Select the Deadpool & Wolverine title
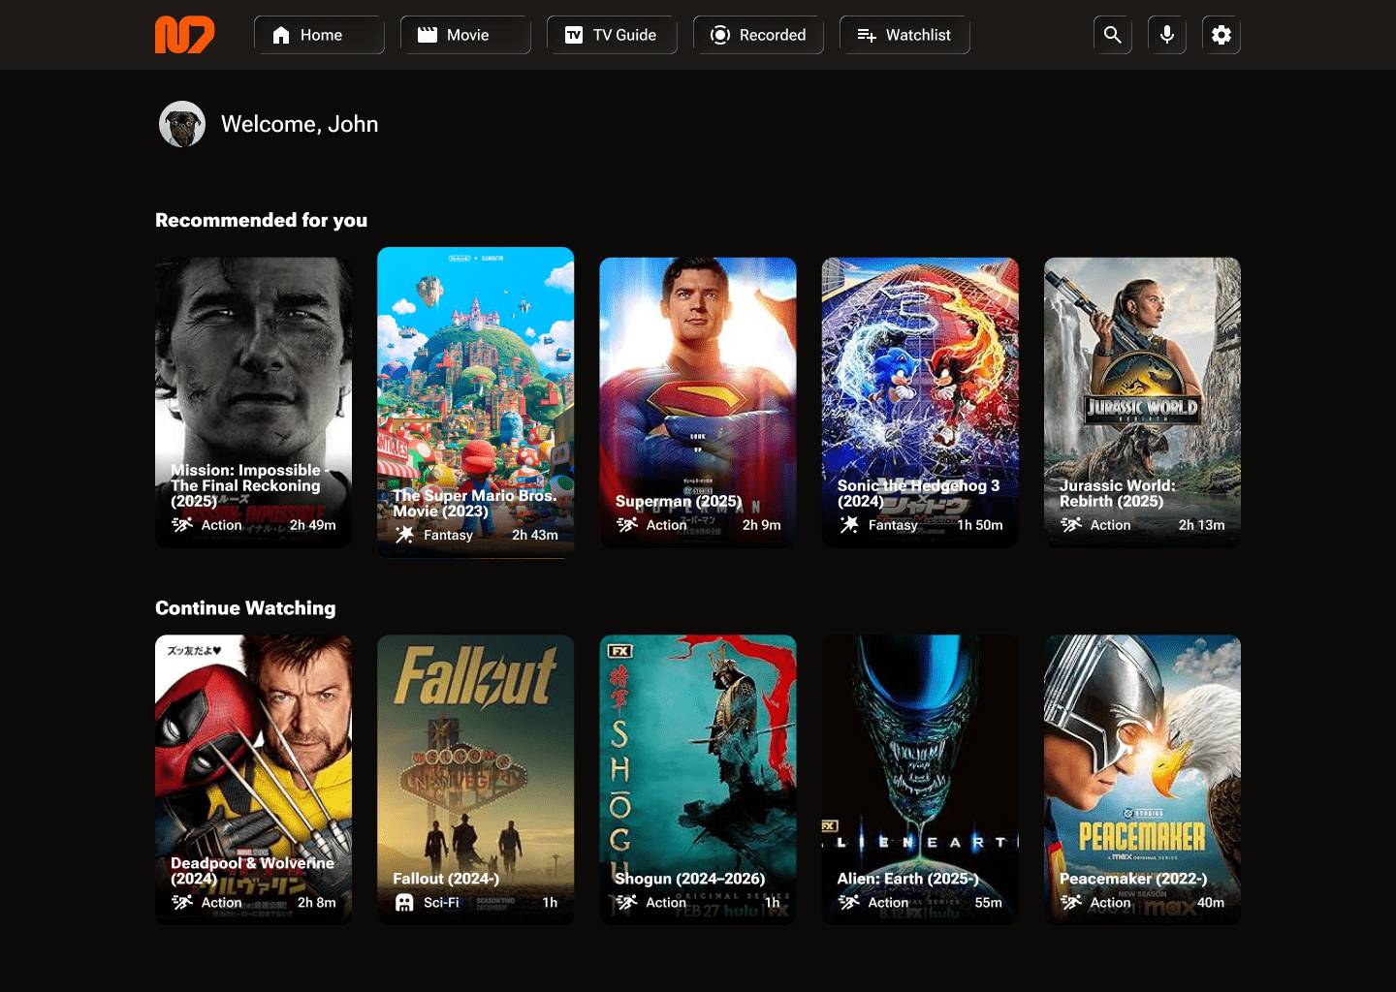The image size is (1396, 992). point(252,871)
